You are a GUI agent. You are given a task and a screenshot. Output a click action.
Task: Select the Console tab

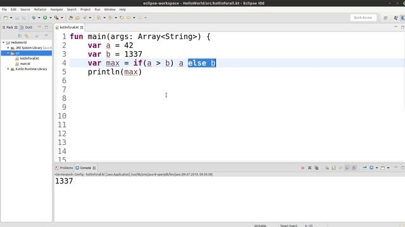point(86,168)
